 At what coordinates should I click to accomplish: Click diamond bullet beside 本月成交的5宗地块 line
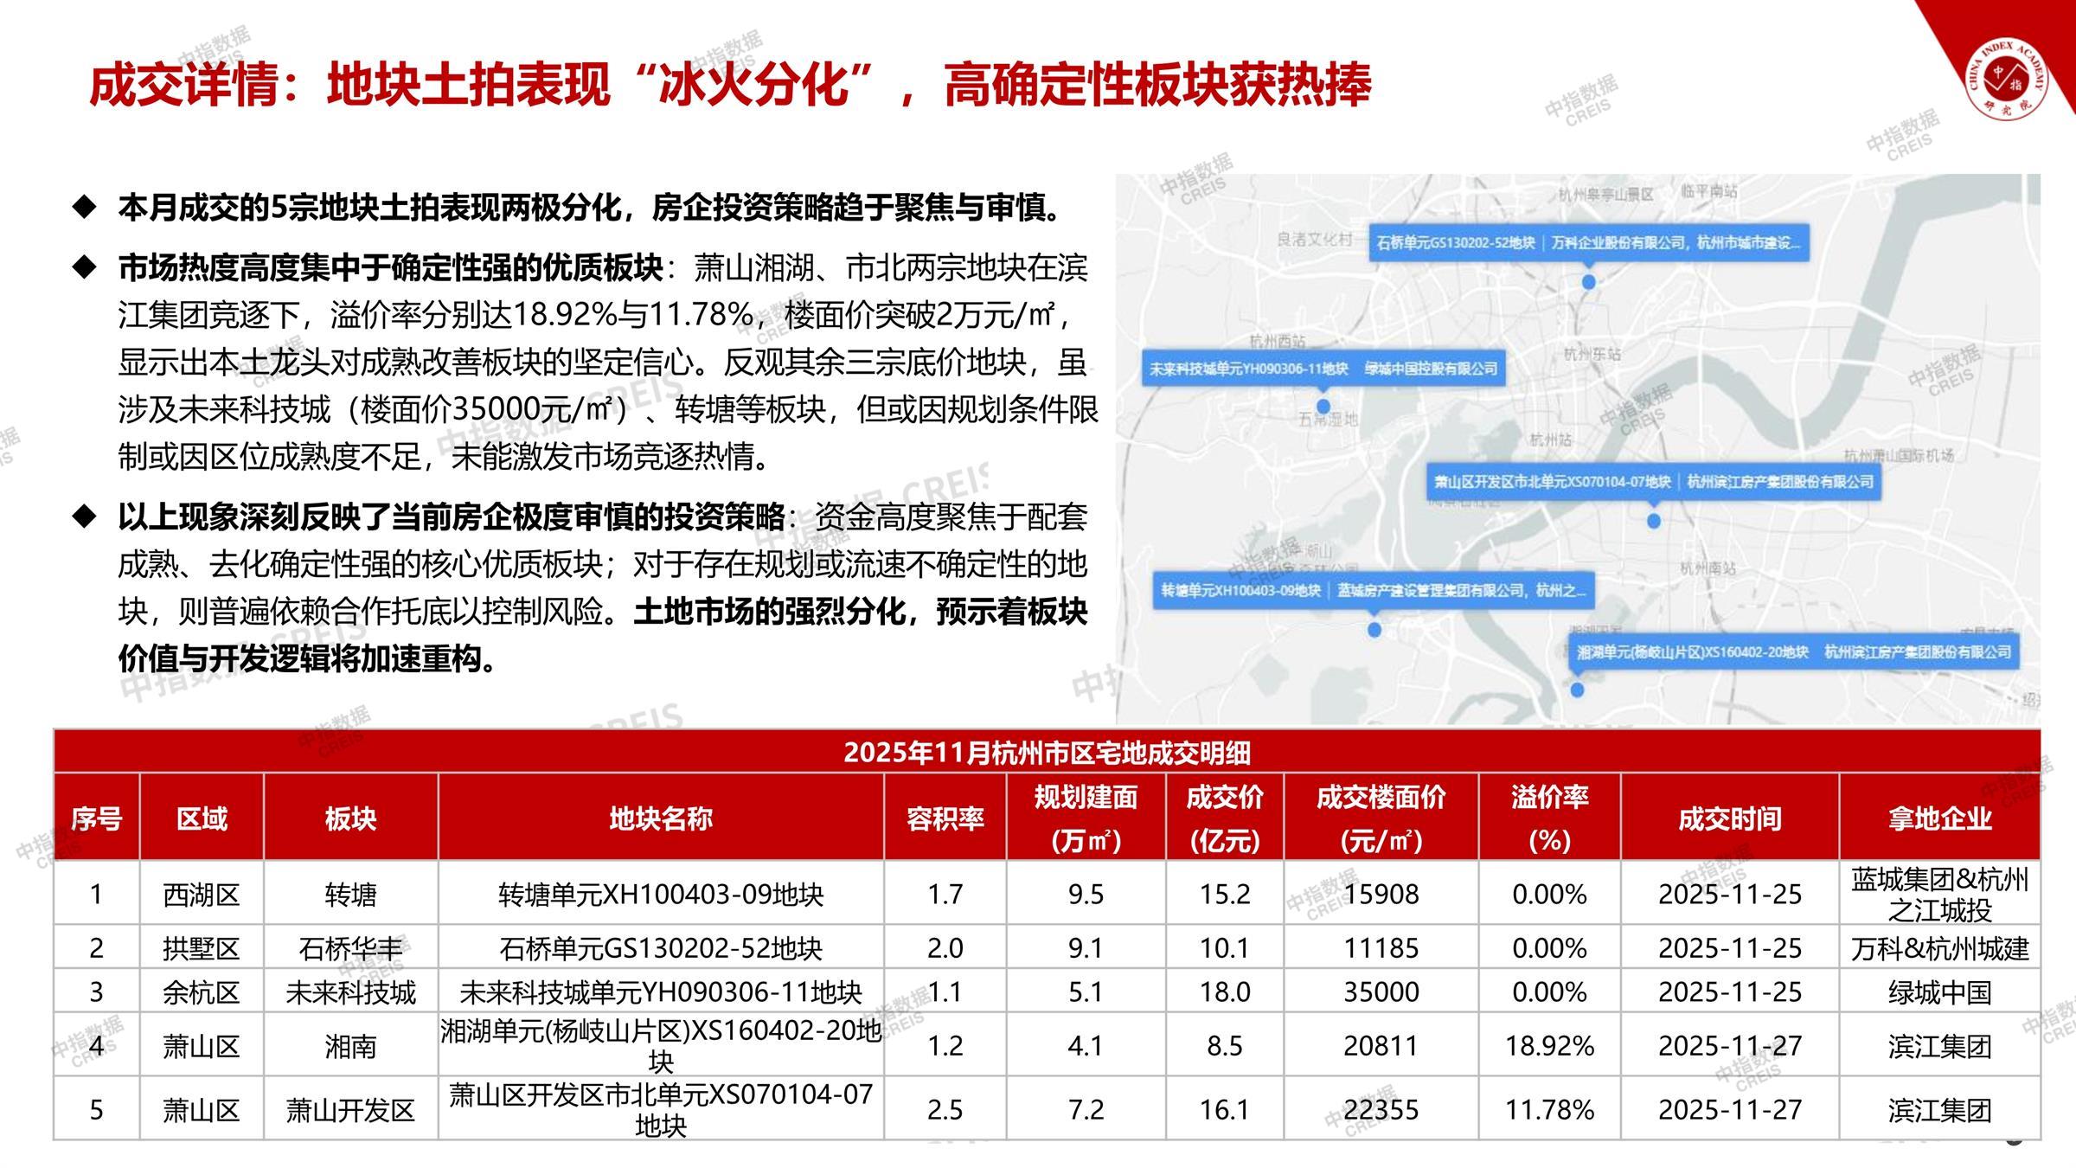point(84,208)
